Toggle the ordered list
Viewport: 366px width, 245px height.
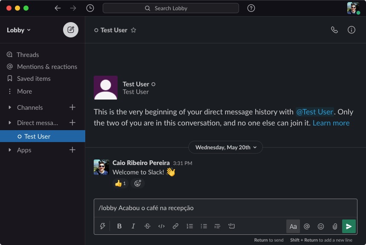point(190,226)
